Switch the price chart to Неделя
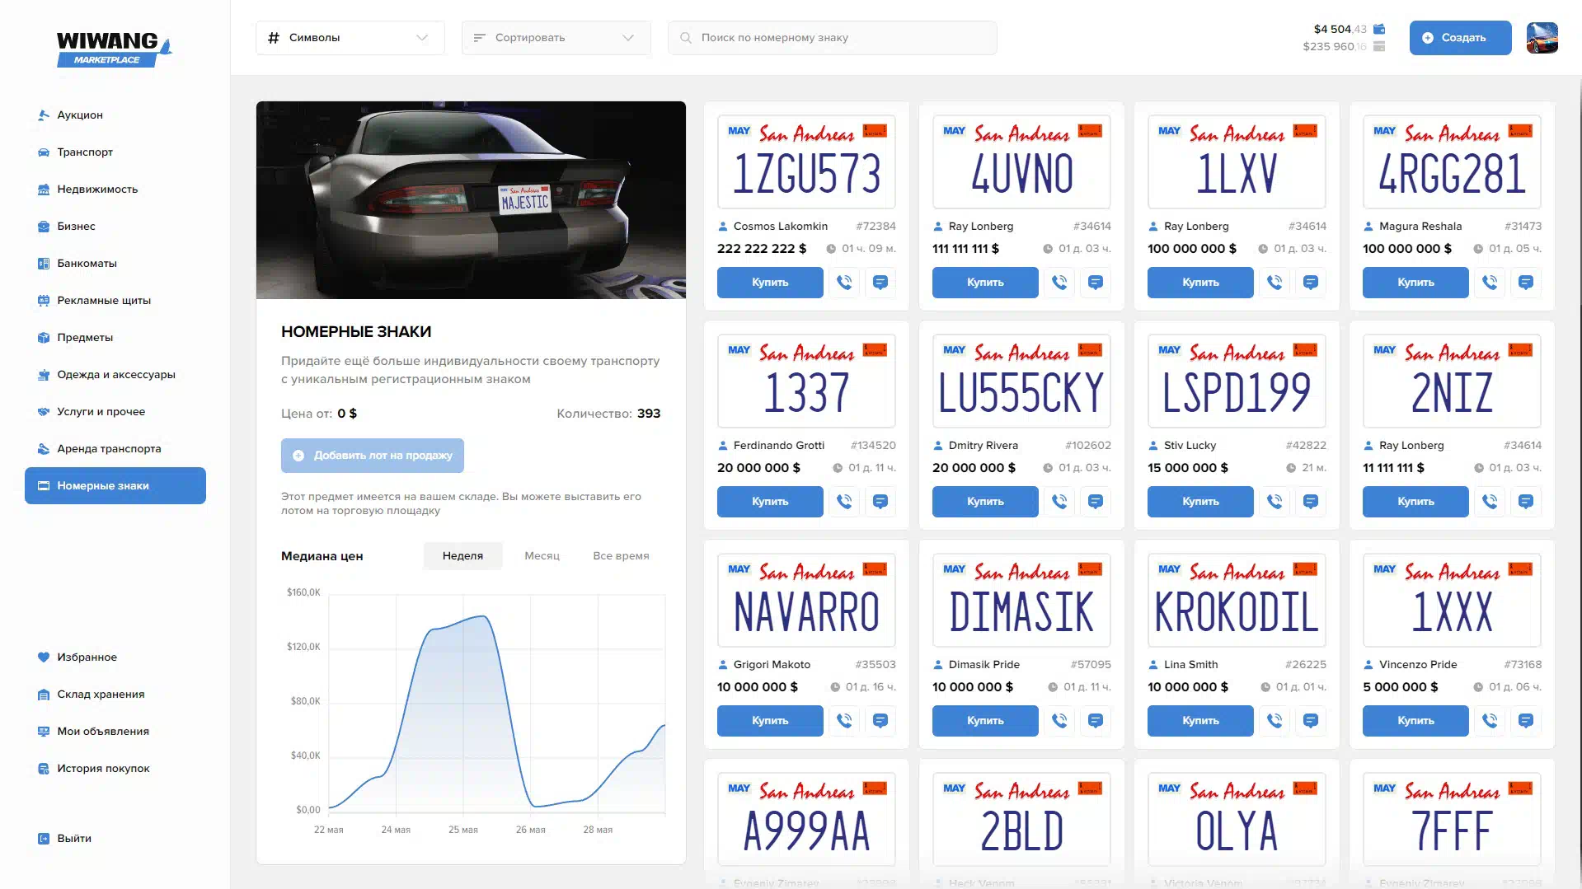 coord(462,556)
